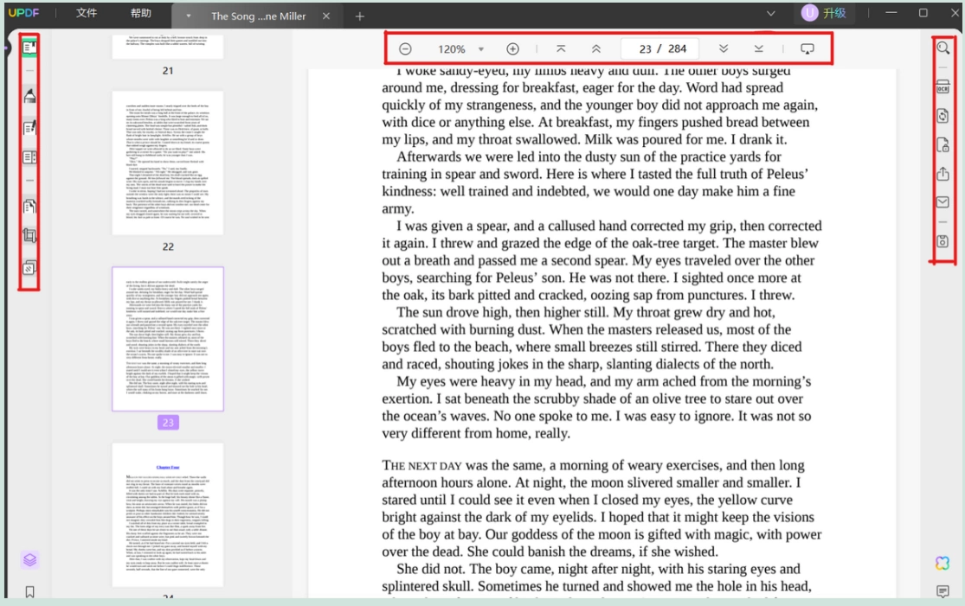Open the Convert PDF export tool
The image size is (965, 606).
point(942,116)
